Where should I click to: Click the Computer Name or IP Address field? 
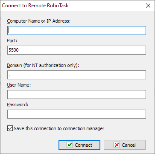coord(76,30)
